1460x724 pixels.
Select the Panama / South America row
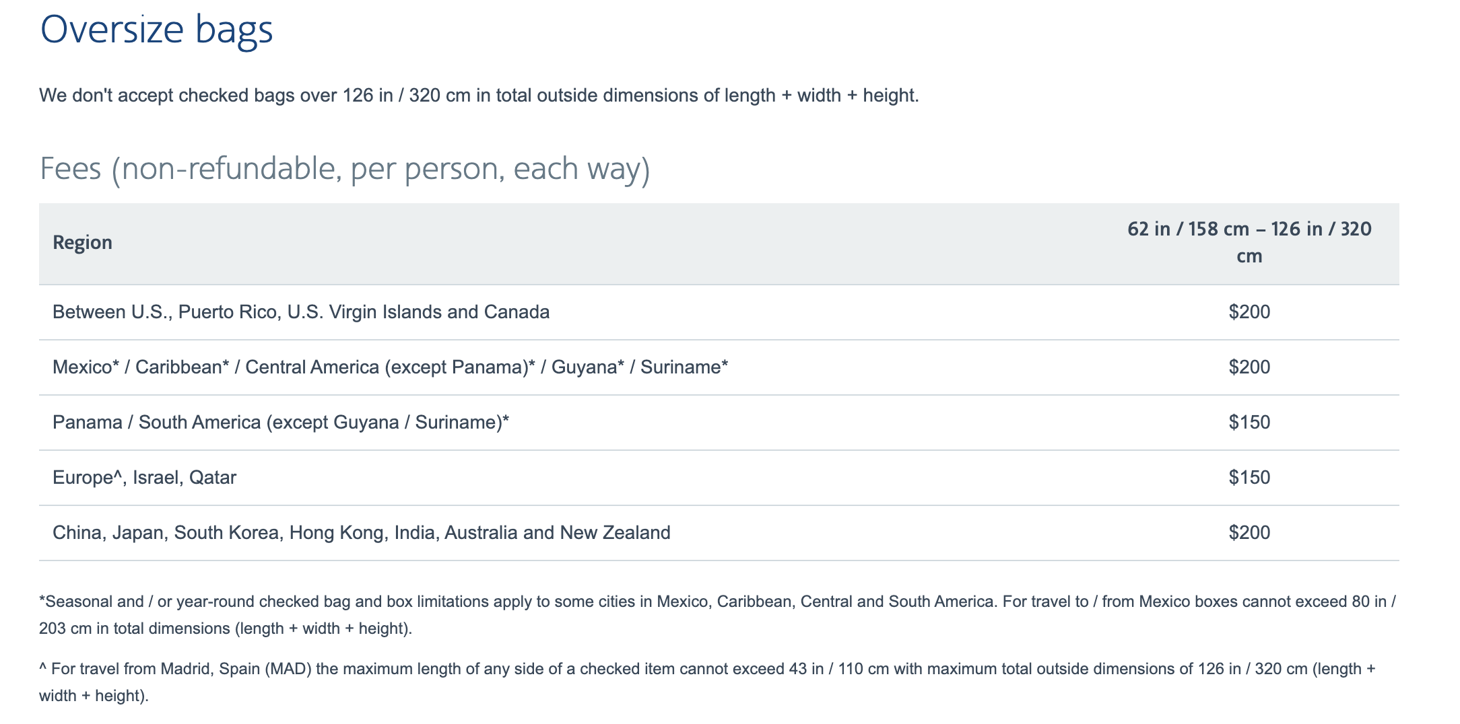(x=719, y=423)
